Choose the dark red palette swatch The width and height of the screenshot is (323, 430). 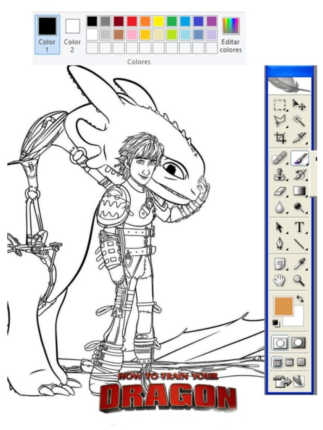118,21
